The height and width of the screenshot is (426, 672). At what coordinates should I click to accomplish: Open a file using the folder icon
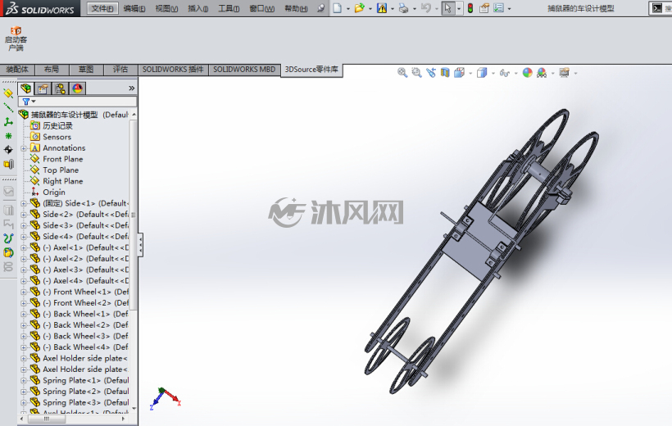360,8
